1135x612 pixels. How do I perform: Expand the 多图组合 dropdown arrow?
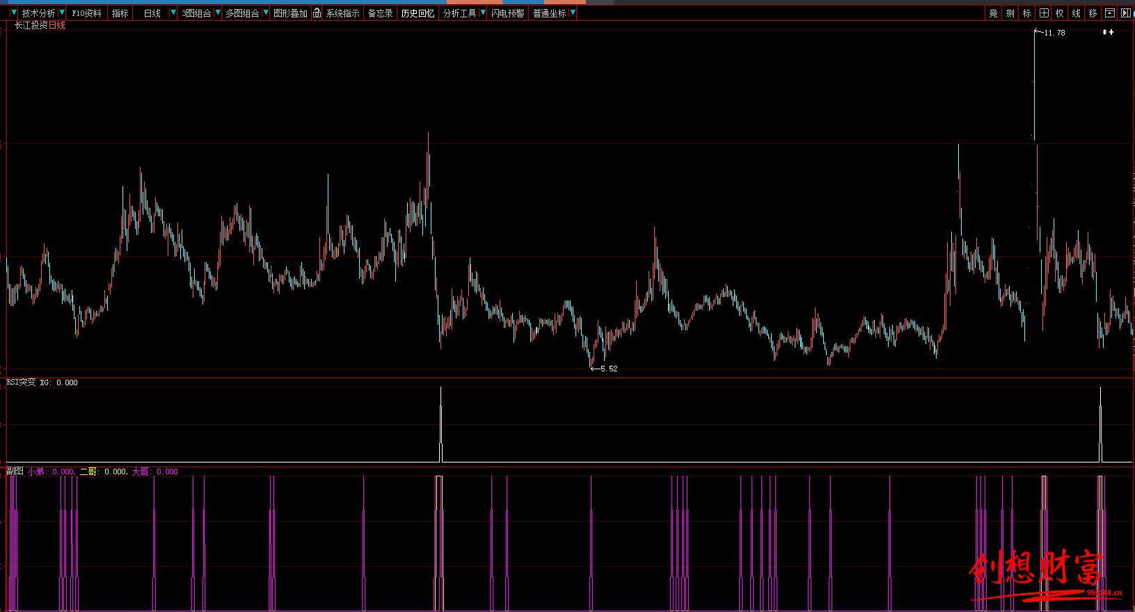[x=265, y=13]
